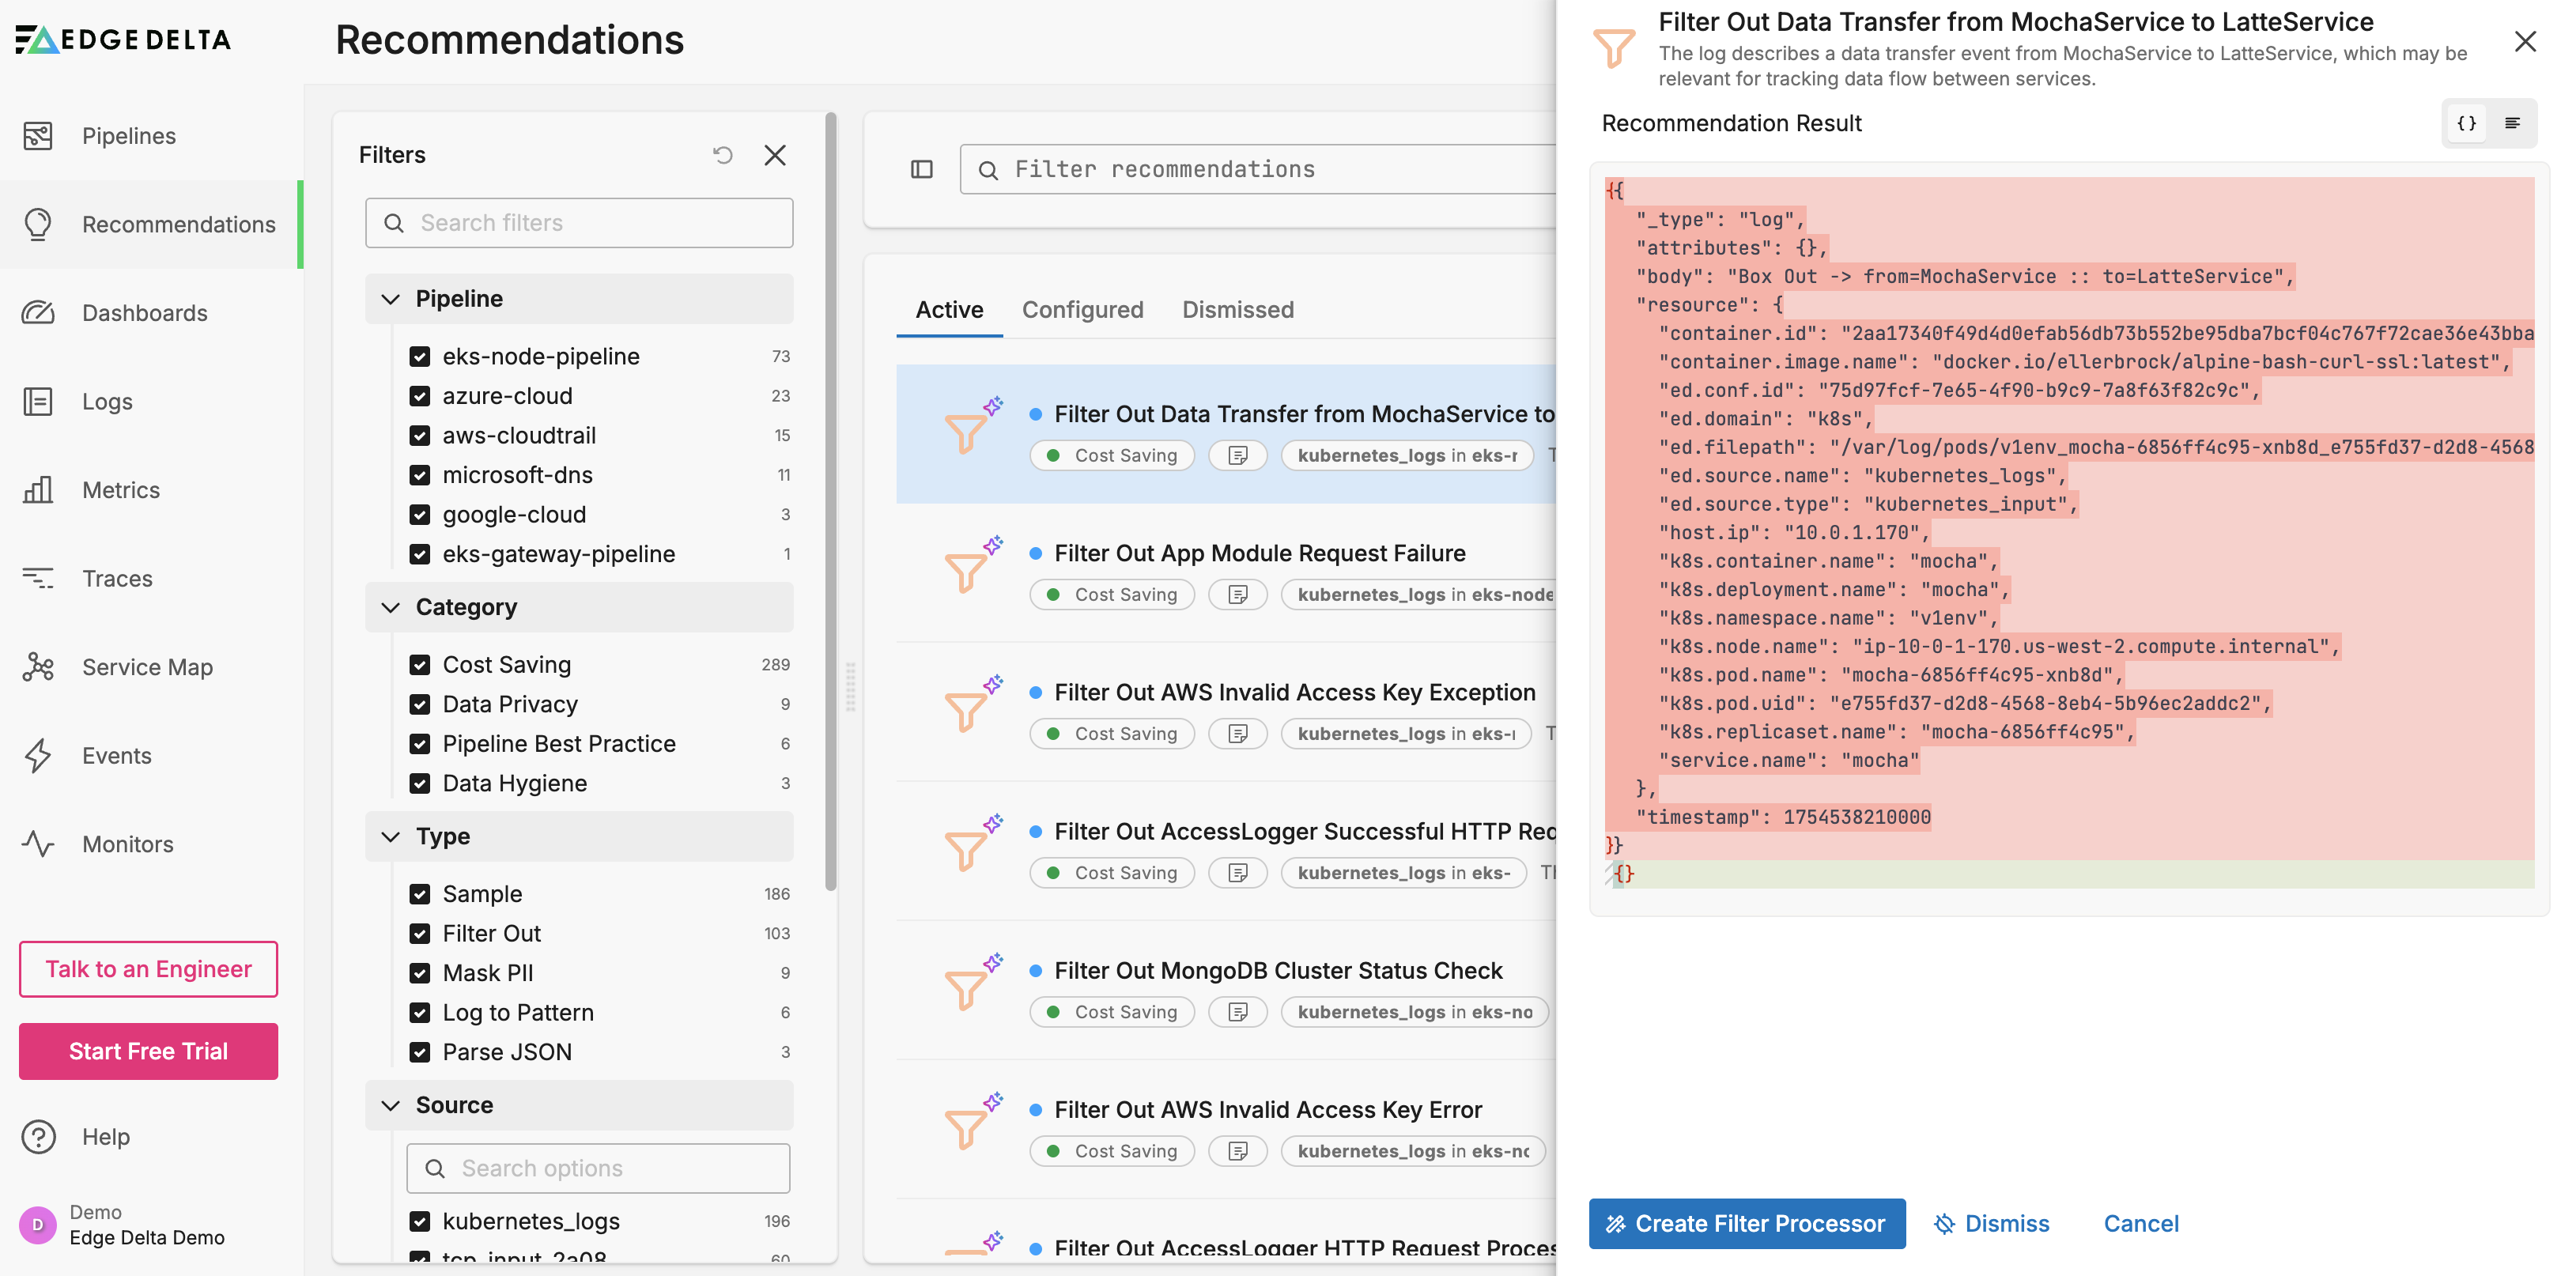2576x1276 pixels.
Task: Uncheck eks-node-pipeline filter
Action: 420,357
